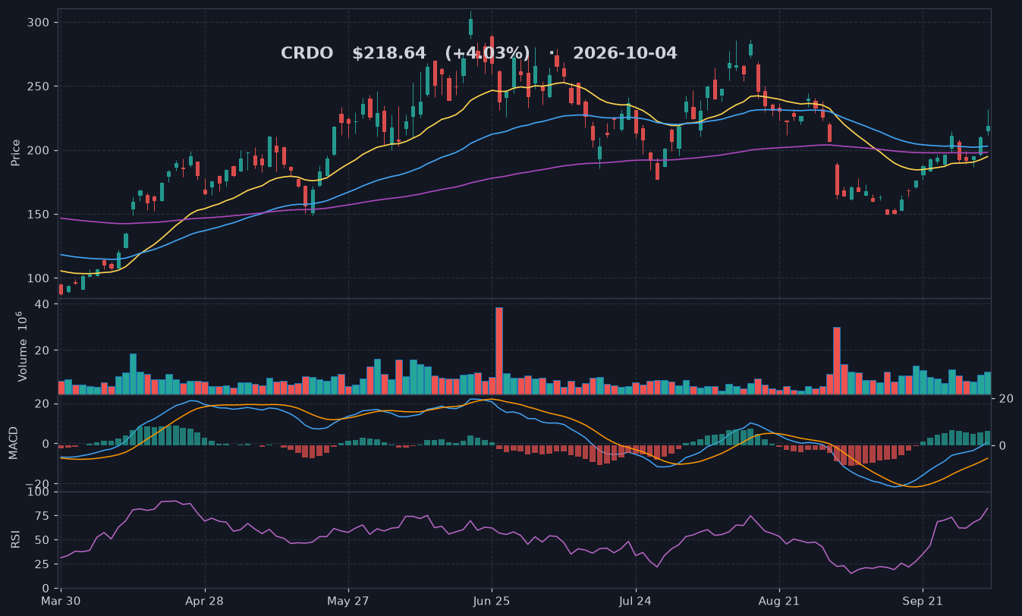Click the 300 tick on the Price axis
This screenshot has width=1022, height=616.
[39, 23]
